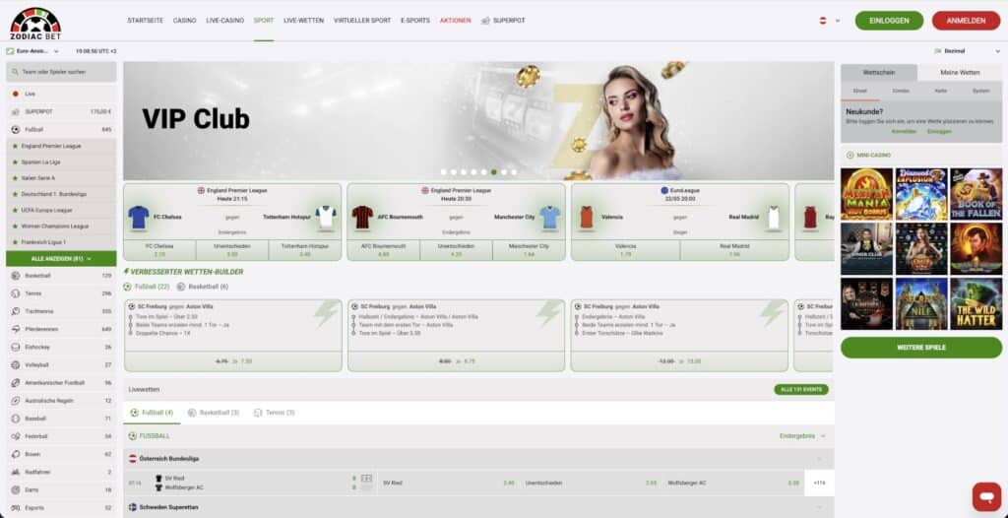Click the red Anmelden button

967,21
